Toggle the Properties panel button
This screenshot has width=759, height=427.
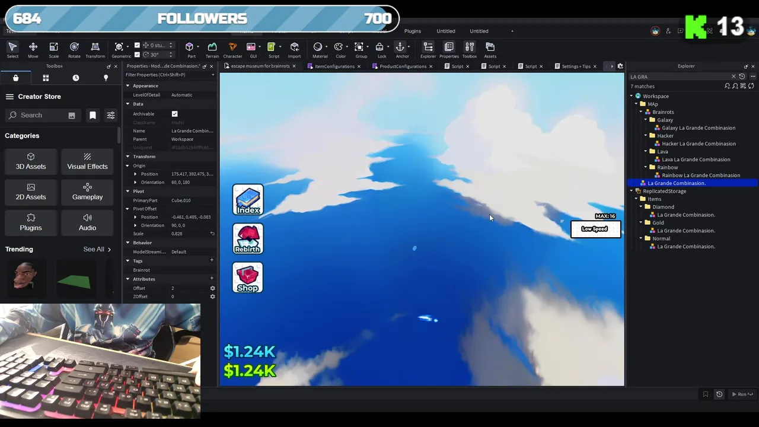(x=449, y=50)
